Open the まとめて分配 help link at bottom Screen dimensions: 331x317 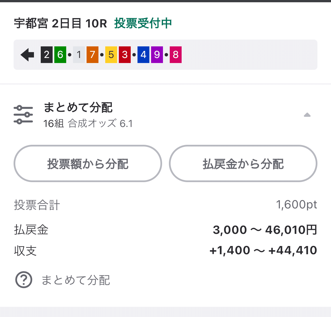click(76, 280)
